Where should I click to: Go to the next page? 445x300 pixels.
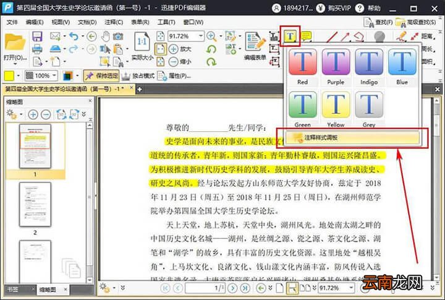[x=232, y=288]
